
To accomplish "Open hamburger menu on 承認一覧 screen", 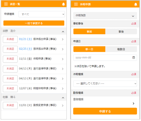I will [x=6, y=4].
